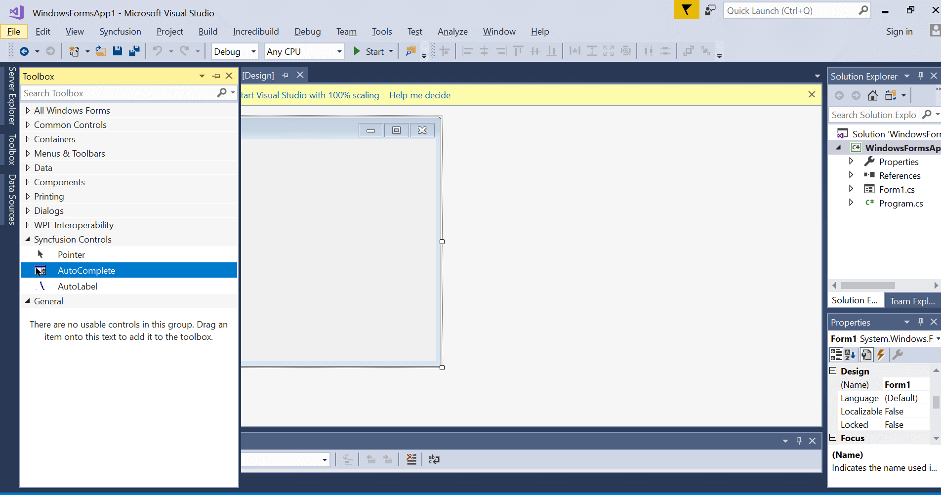This screenshot has height=495, width=941.
Task: Toggle Categorized view in the Properties panel
Action: tap(836, 355)
